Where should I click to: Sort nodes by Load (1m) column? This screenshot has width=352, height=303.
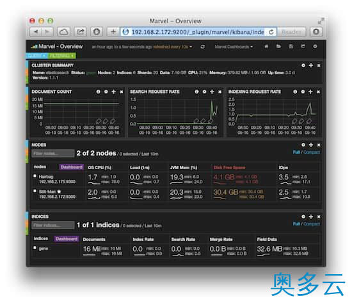(x=140, y=168)
